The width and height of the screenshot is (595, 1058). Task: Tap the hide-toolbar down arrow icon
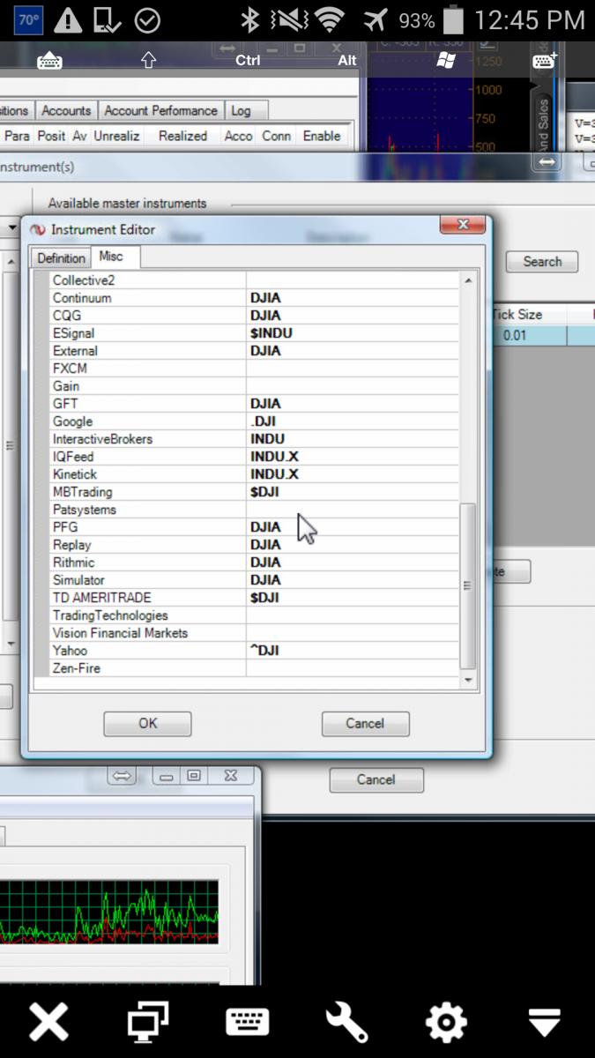tap(545, 1023)
